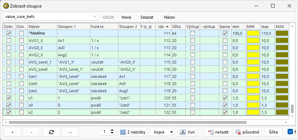Pick yellow MIN color in *hladina row

pos(253,33)
